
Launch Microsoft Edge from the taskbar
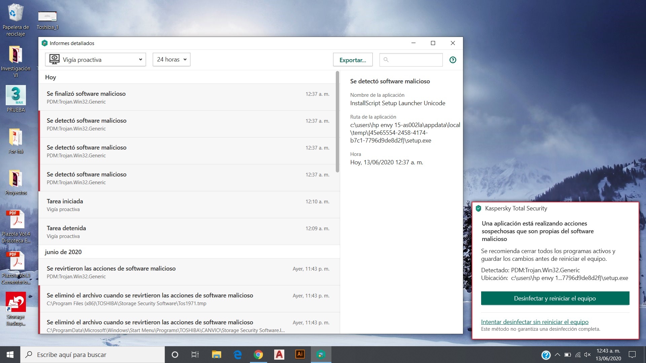click(238, 355)
